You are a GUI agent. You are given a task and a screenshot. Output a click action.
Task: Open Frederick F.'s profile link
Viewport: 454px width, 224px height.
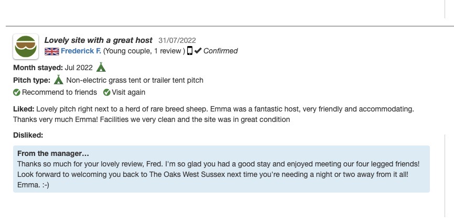click(81, 51)
